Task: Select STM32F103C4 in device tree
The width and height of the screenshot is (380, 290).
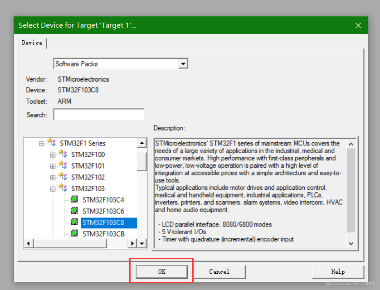Action: point(103,200)
